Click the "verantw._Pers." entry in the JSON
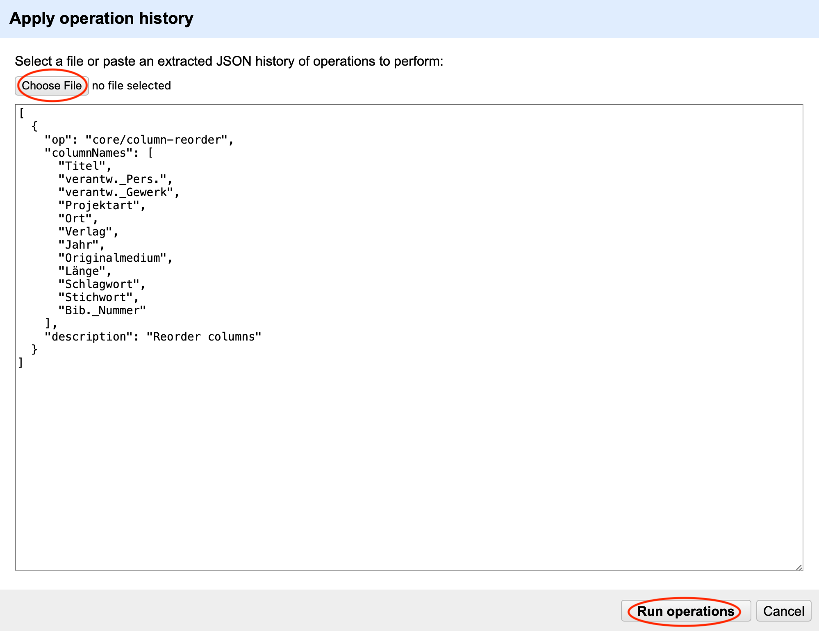Image resolution: width=819 pixels, height=631 pixels. [113, 179]
